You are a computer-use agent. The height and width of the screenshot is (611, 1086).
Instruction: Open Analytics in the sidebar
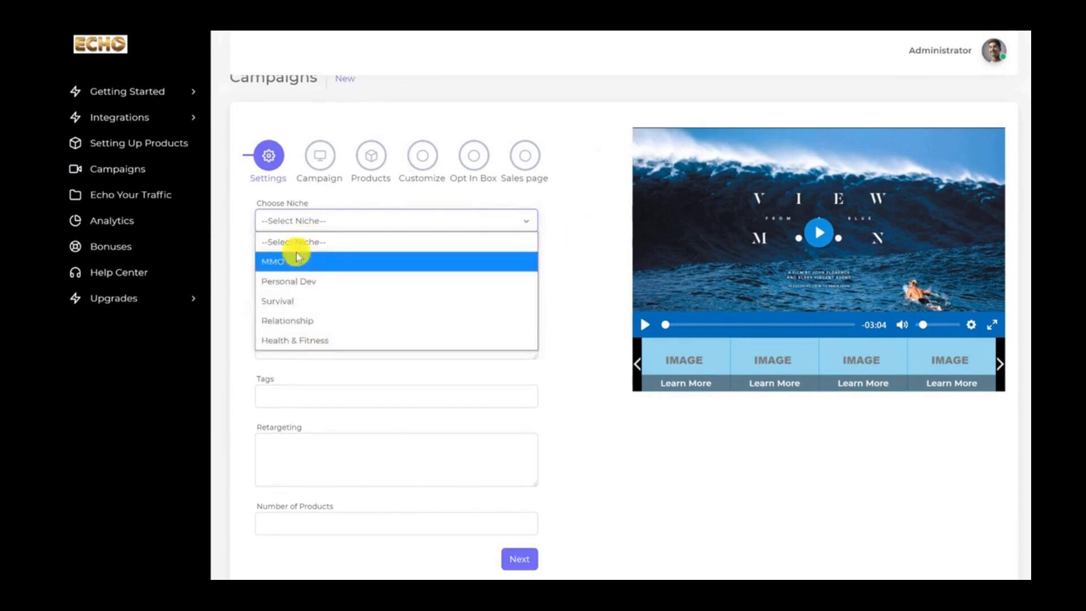point(112,221)
